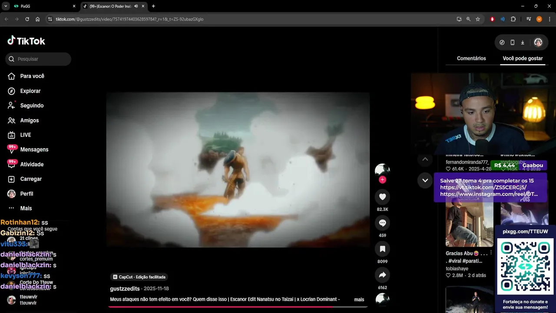The width and height of the screenshot is (556, 313).
Task: View site information icon in address bar
Action: coord(50,19)
